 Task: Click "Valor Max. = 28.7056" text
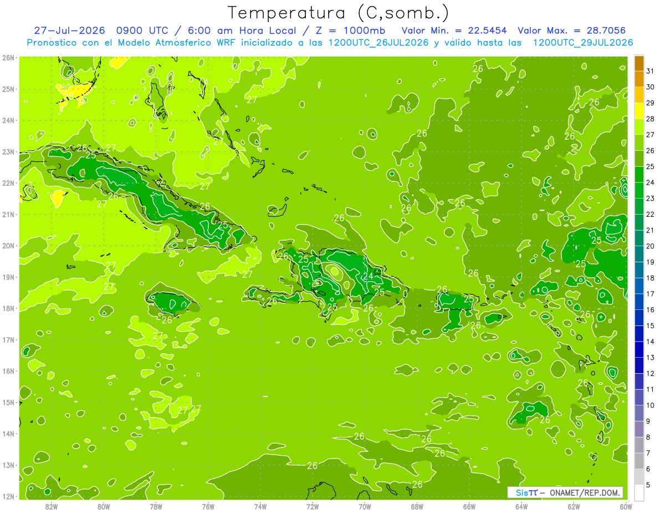(572, 30)
